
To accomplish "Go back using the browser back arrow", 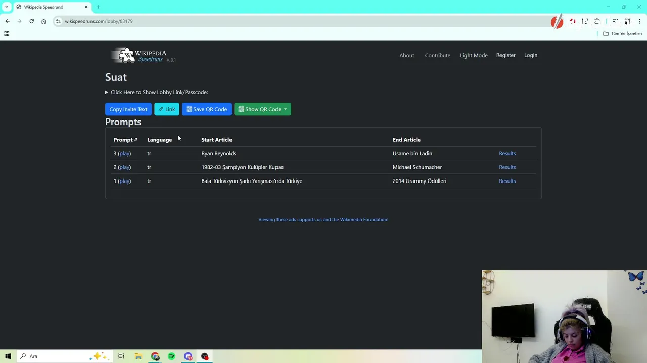I will coord(7,21).
